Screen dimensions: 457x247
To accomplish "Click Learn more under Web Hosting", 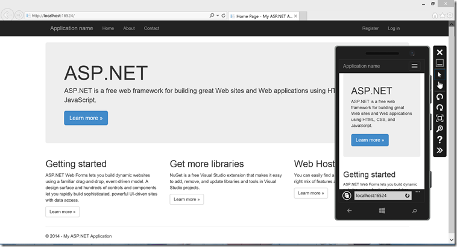I will click(311, 193).
